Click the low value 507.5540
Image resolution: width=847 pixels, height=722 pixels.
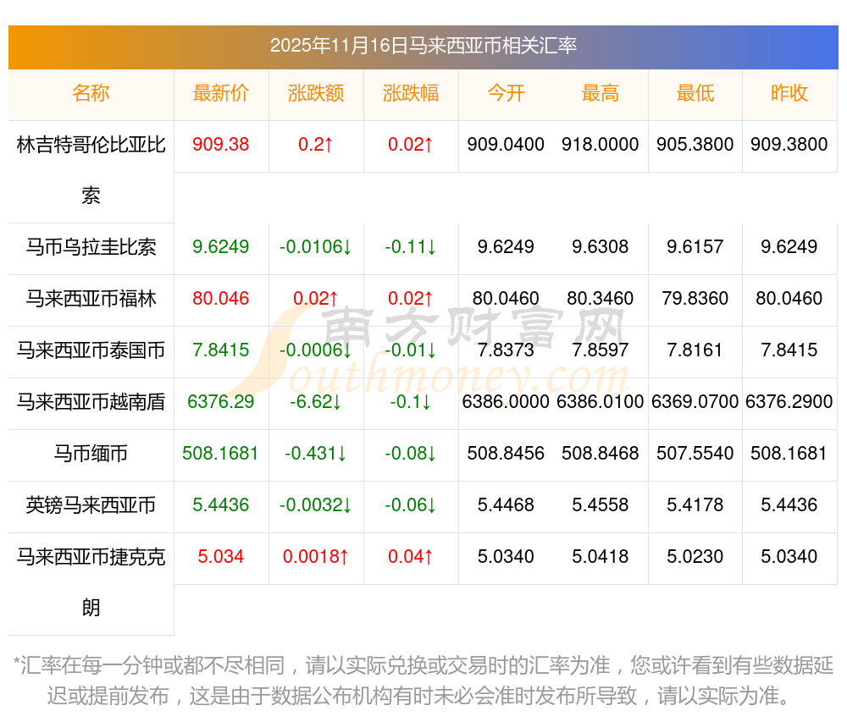coord(695,454)
